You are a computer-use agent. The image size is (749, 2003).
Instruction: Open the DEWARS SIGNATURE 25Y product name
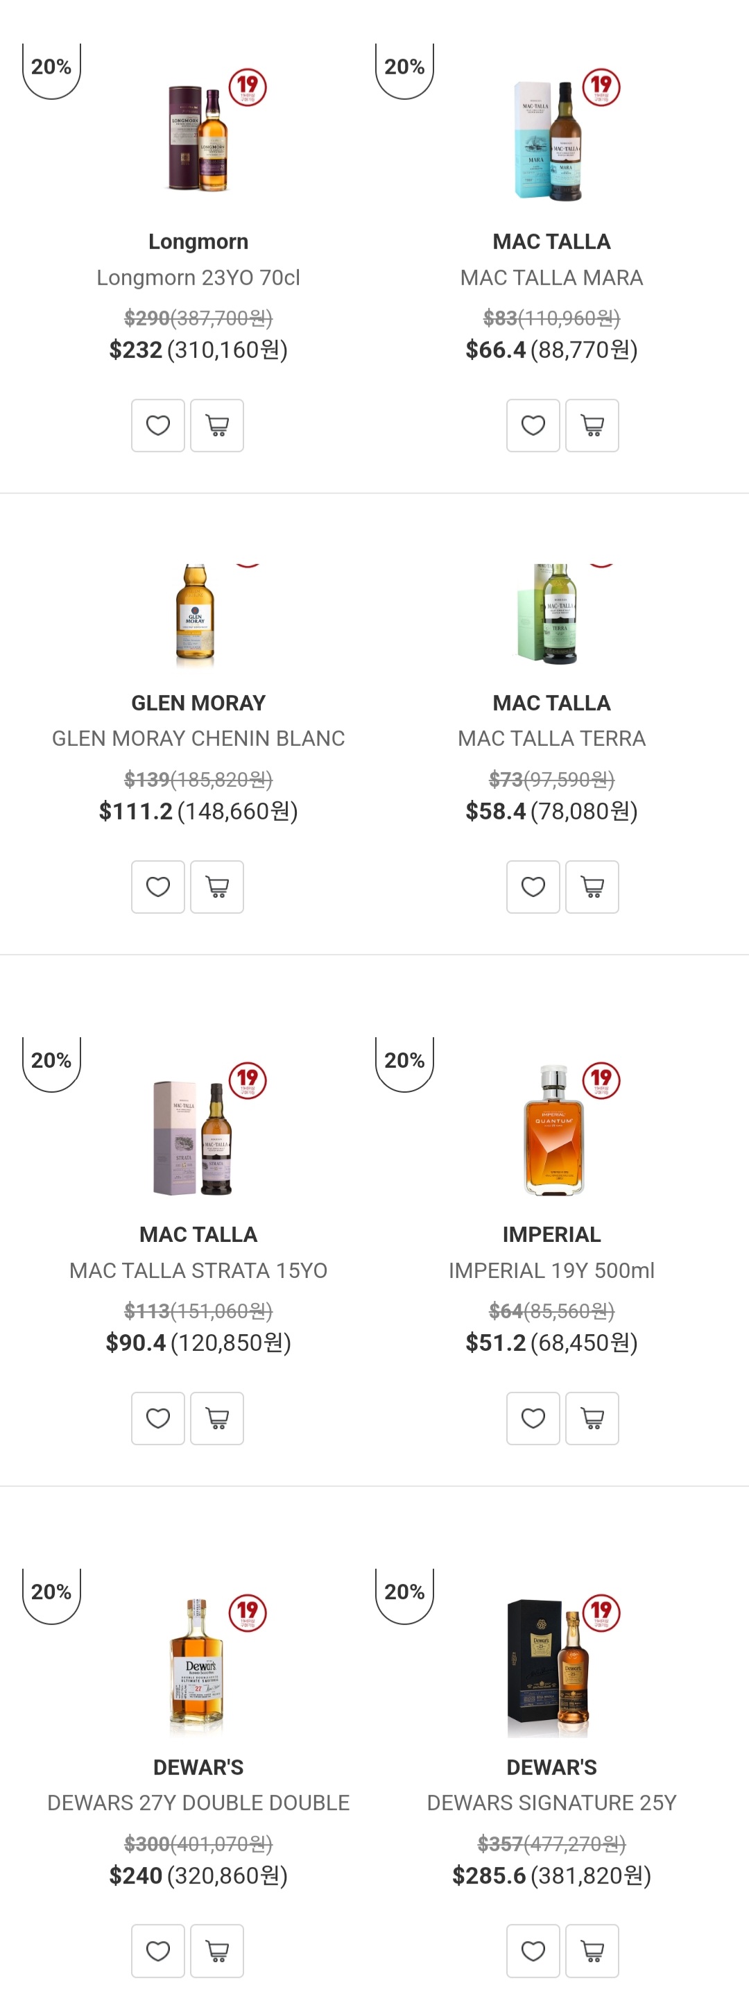(551, 1802)
